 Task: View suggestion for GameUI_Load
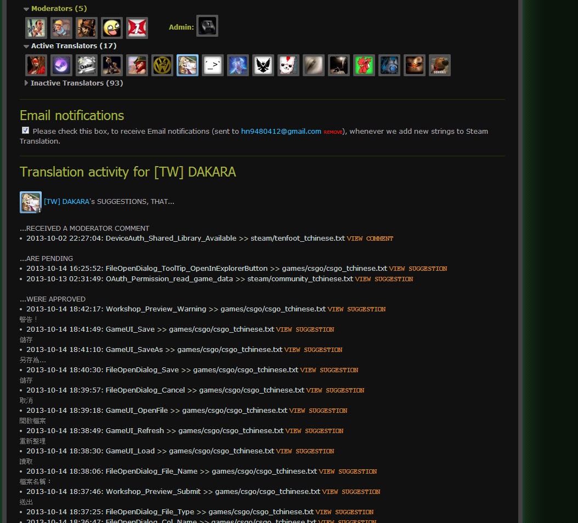pos(305,451)
